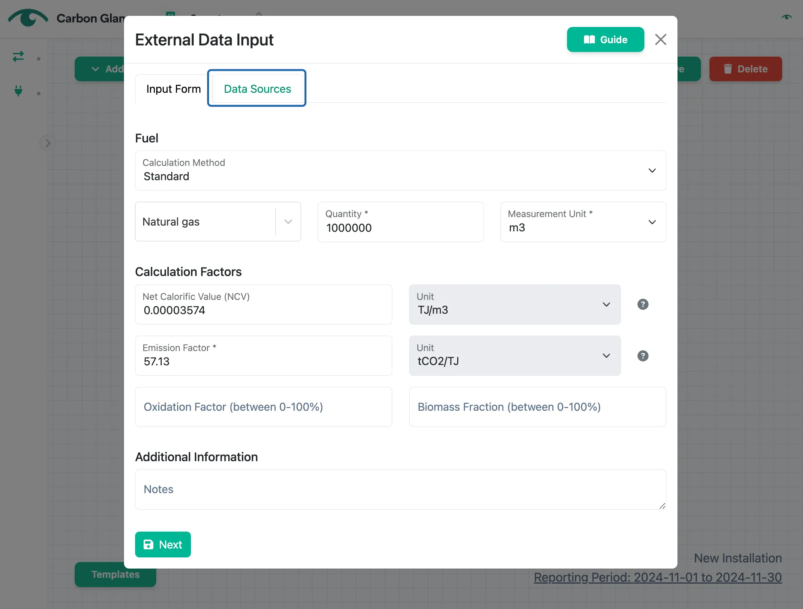Close the External Data Input dialog
This screenshot has width=803, height=609.
coord(661,40)
